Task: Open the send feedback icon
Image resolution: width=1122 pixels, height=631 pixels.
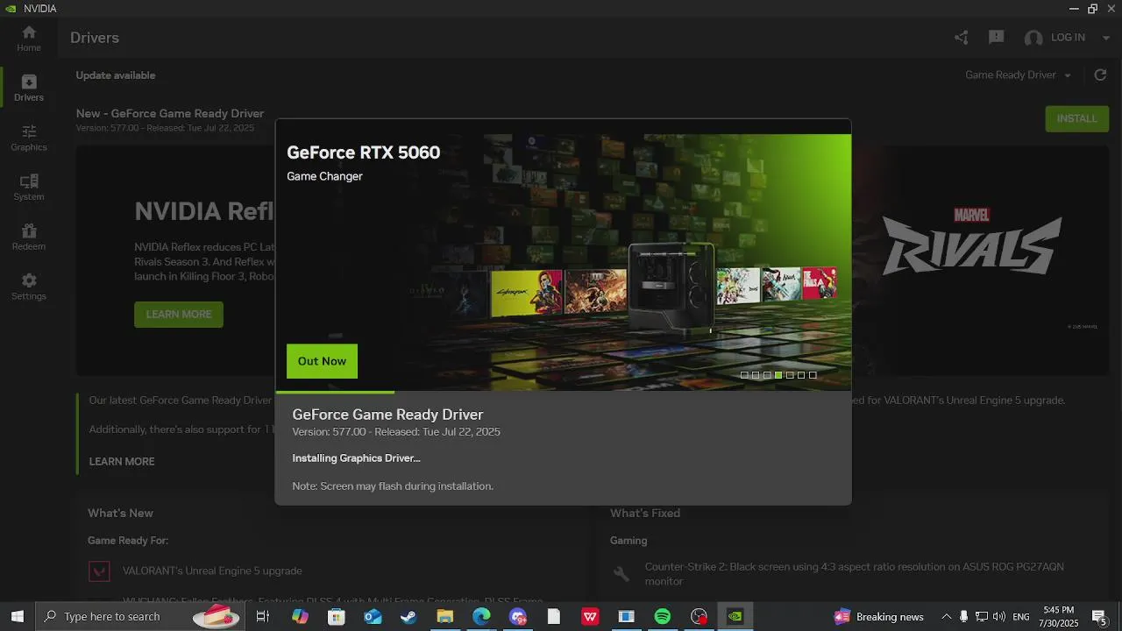Action: [x=996, y=38]
